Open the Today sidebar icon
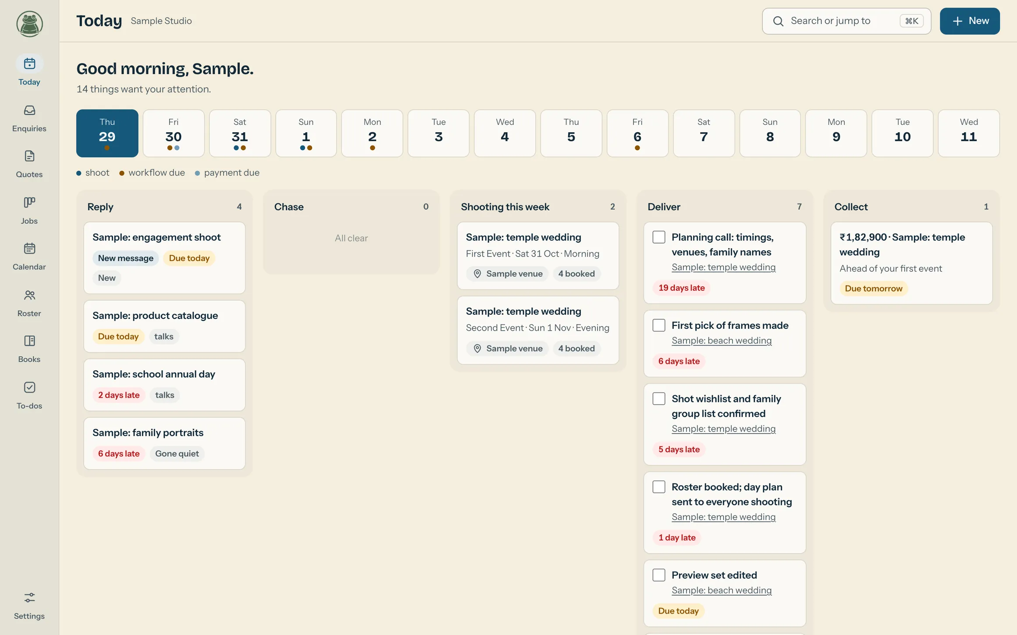 (x=29, y=64)
